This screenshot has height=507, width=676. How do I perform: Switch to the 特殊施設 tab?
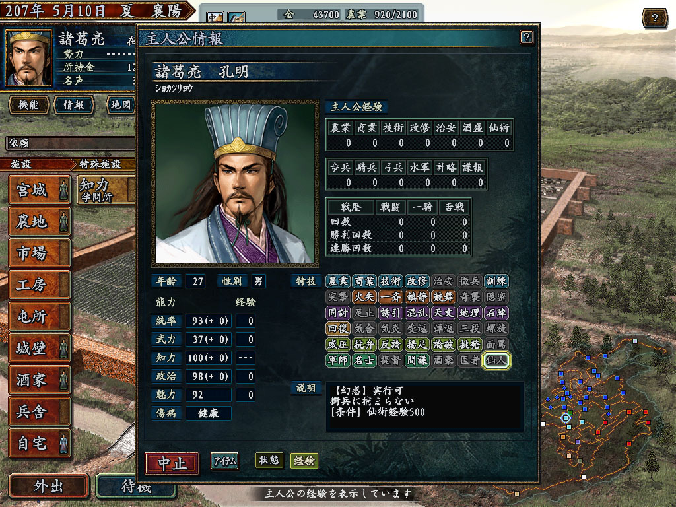click(x=100, y=164)
